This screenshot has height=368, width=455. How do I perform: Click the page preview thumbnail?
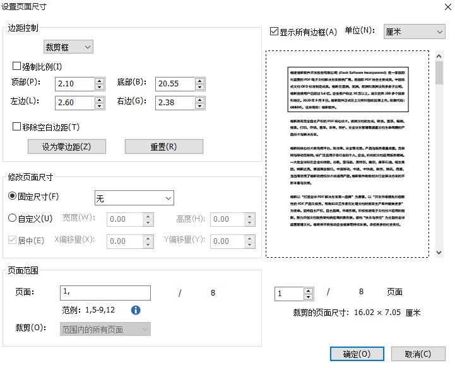(x=347, y=154)
